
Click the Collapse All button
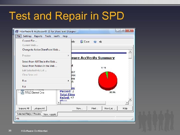pos(39,108)
